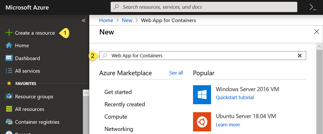323x134 pixels.
Task: Focus the Search resources, services, and docs box
Action: pyautogui.click(x=204, y=7)
